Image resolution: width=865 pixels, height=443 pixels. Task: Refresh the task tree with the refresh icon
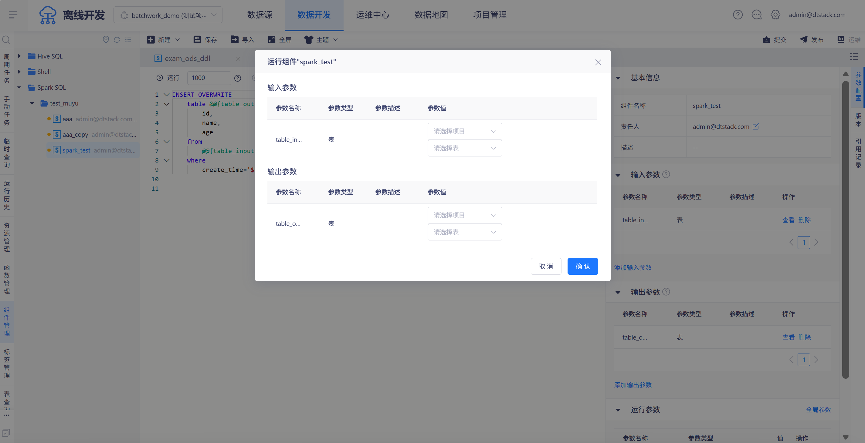[117, 40]
